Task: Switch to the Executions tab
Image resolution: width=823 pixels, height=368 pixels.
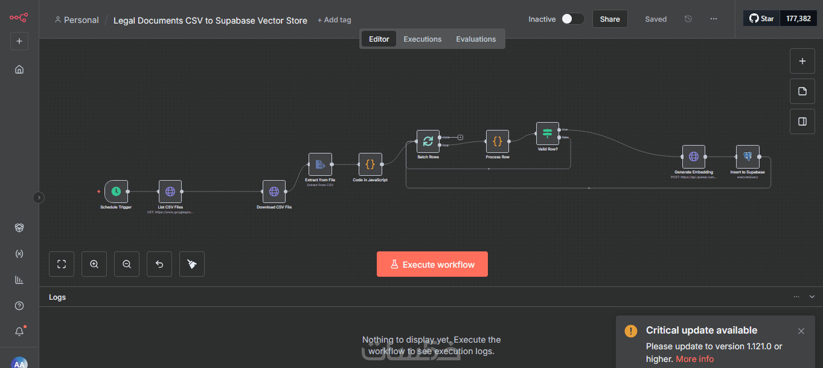Action: tap(423, 39)
